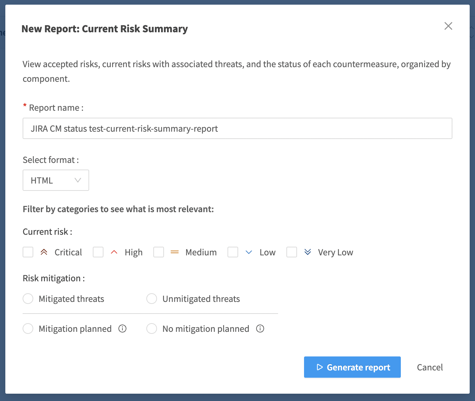Choose the Mitigated threats radio button
475x401 pixels.
28,299
